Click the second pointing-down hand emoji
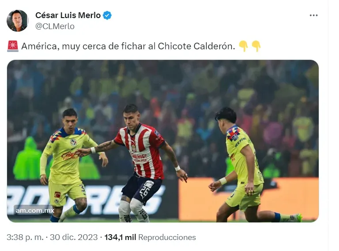339x251 pixels. (x=256, y=46)
